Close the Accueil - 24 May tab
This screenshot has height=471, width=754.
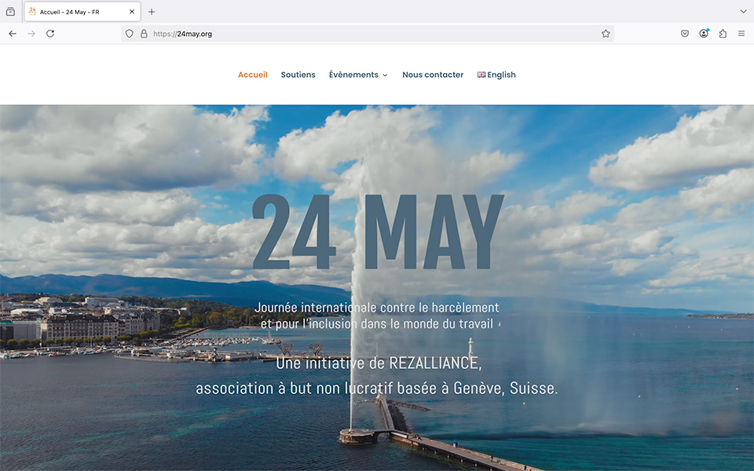point(132,12)
